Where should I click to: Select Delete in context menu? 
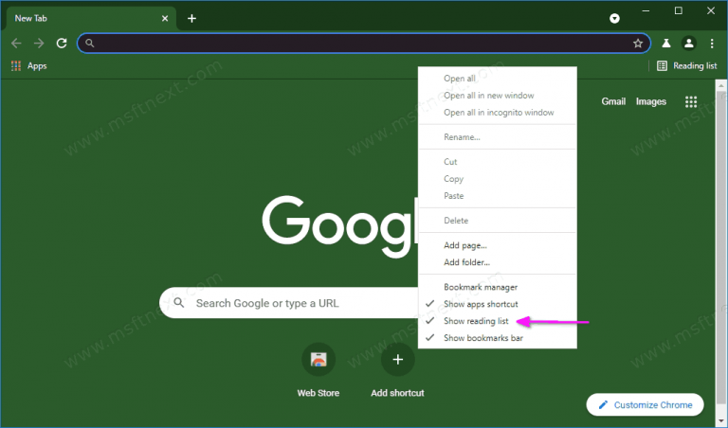pos(498,221)
